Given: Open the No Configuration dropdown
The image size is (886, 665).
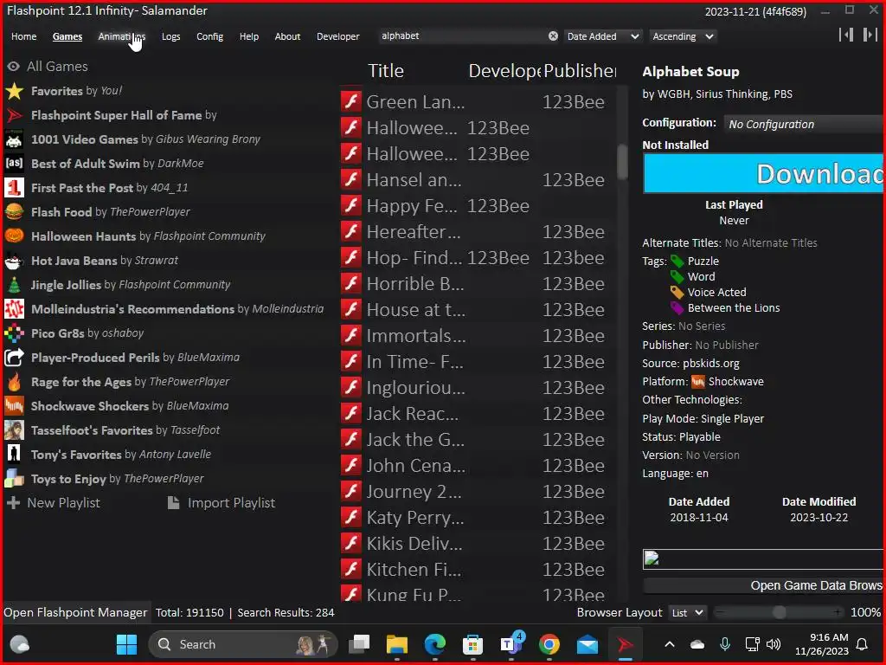Looking at the screenshot, I should [x=804, y=124].
